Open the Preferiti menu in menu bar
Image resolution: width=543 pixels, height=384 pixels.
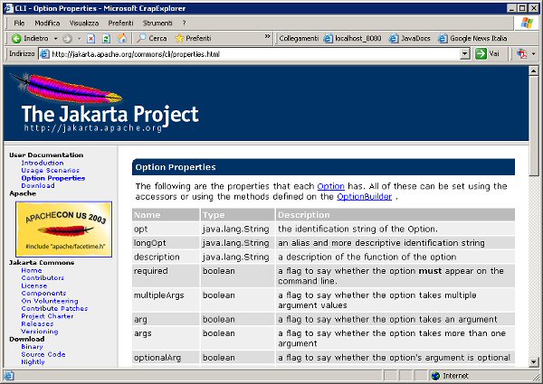click(x=120, y=23)
